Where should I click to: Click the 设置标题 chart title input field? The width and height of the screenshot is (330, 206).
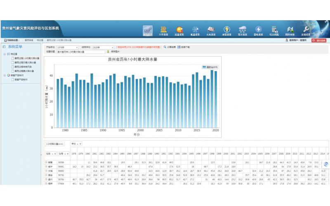(80, 52)
